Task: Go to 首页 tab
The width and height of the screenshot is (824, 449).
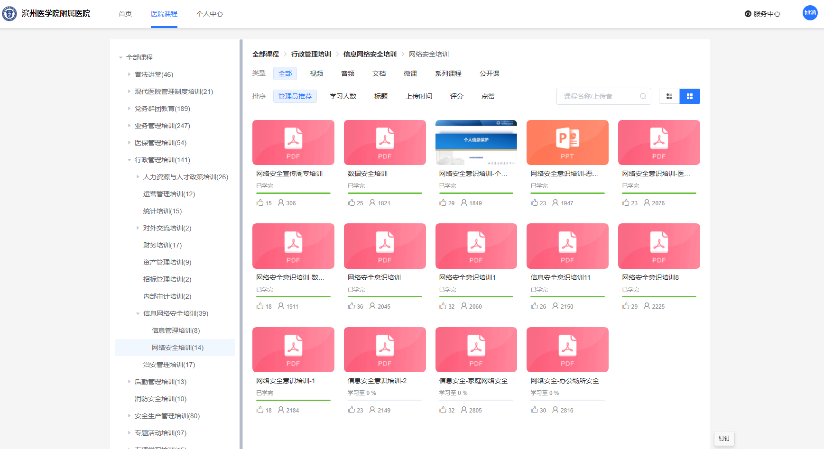Action: coord(125,14)
